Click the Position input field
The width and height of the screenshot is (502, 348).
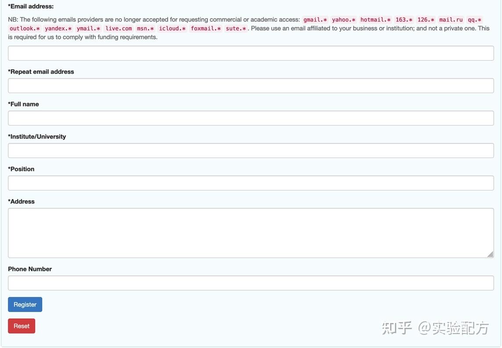250,183
